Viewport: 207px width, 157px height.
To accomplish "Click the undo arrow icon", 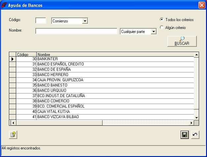I will (195, 135).
